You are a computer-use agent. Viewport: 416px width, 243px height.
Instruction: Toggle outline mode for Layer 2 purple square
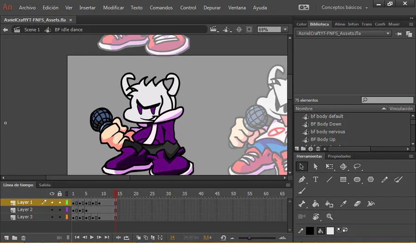click(x=67, y=210)
